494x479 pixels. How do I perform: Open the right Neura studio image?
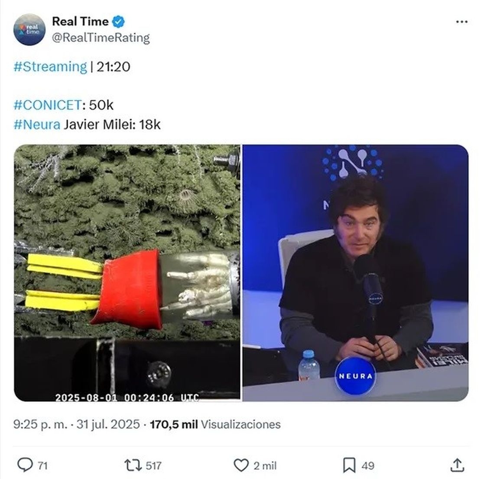355,273
